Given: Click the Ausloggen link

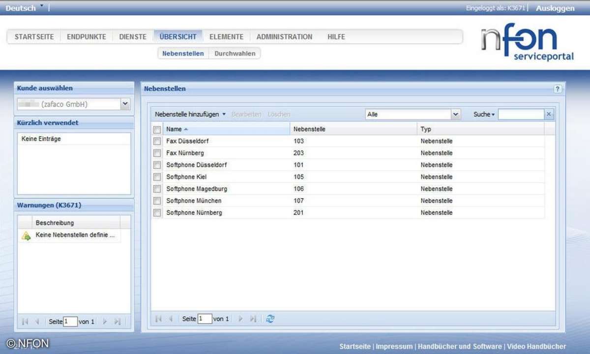Looking at the screenshot, I should point(555,8).
